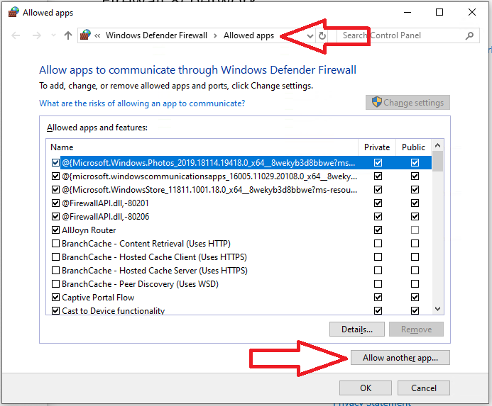492x406 pixels.
Task: Expand the address bar history dropdown
Action: coord(310,35)
